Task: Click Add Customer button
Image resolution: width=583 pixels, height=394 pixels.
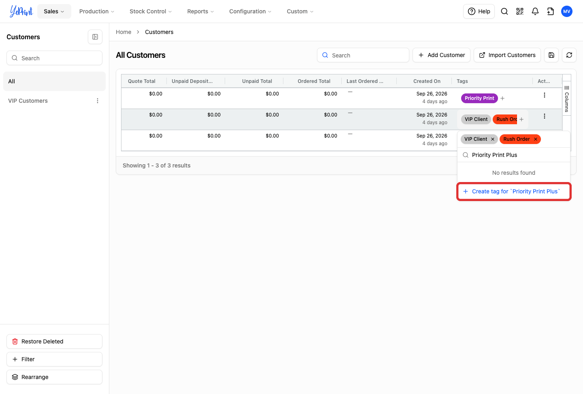Action: (x=441, y=55)
